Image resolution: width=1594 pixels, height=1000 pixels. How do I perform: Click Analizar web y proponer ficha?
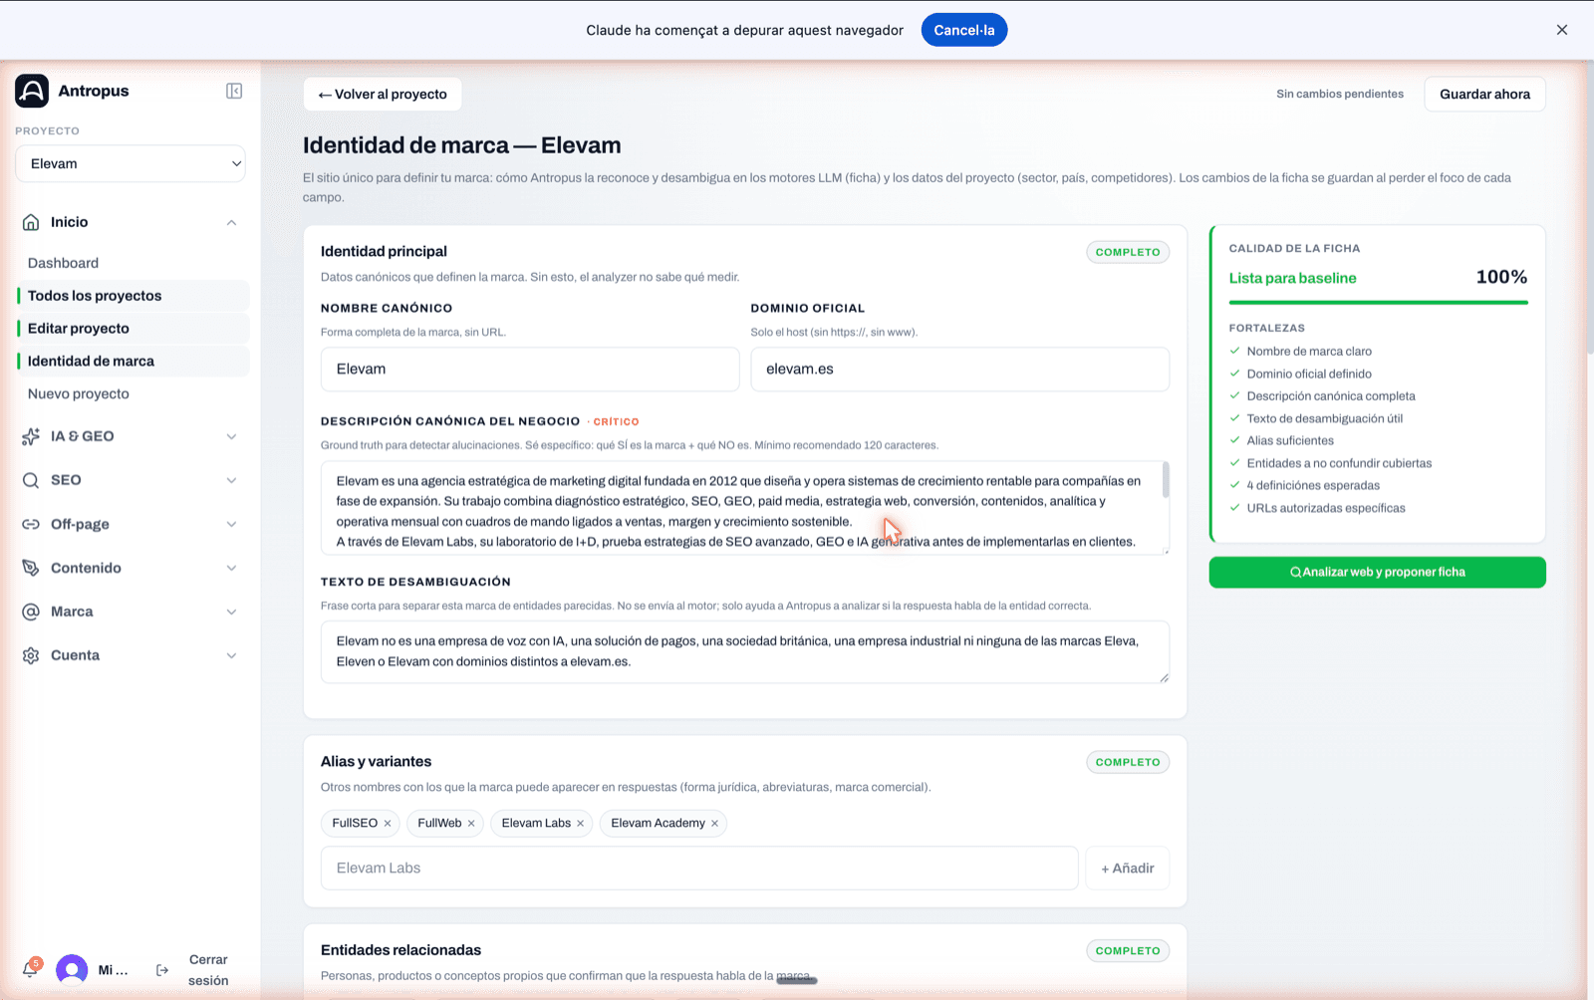(x=1377, y=573)
